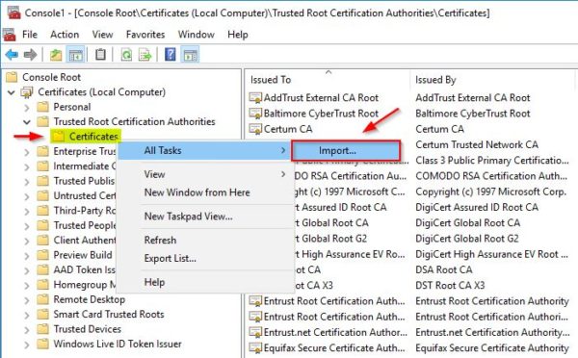The image size is (578, 358).
Task: Click the Forward arrow toolbar icon
Action: (x=30, y=55)
